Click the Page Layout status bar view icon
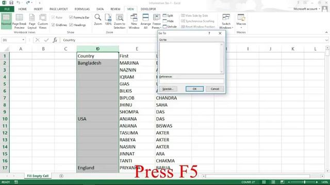Screen dimensions: 330x185 click(x=273, y=182)
